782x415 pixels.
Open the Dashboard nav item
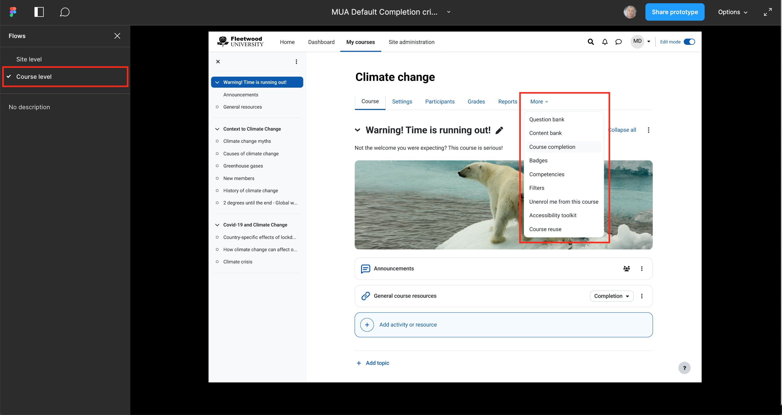[x=321, y=42]
